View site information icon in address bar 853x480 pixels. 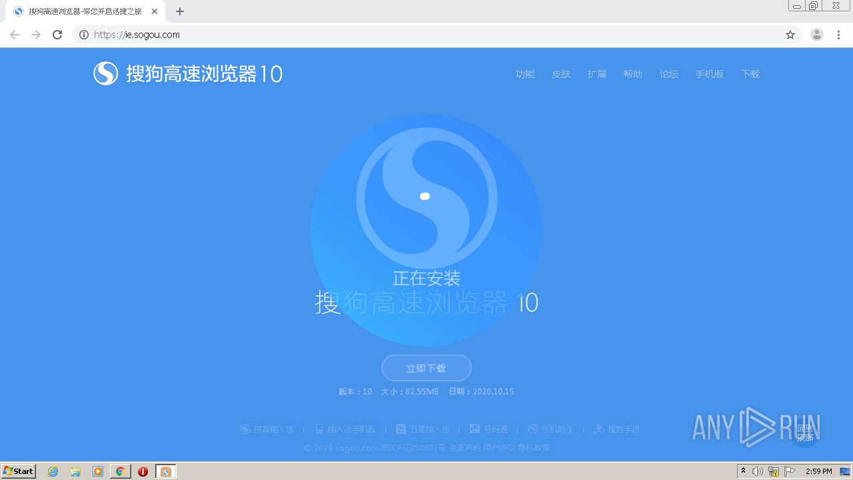pos(84,35)
